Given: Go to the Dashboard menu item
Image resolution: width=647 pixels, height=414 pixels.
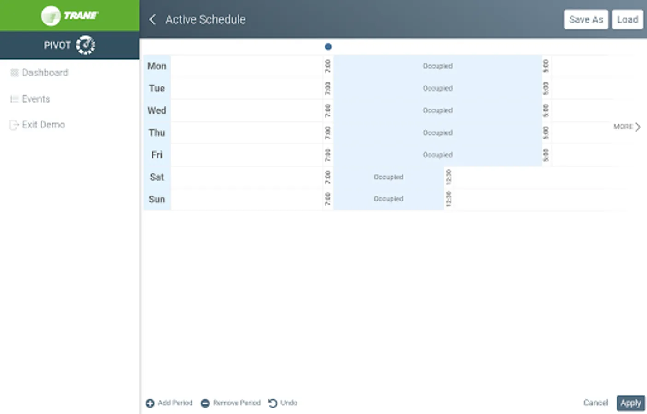Looking at the screenshot, I should (45, 73).
